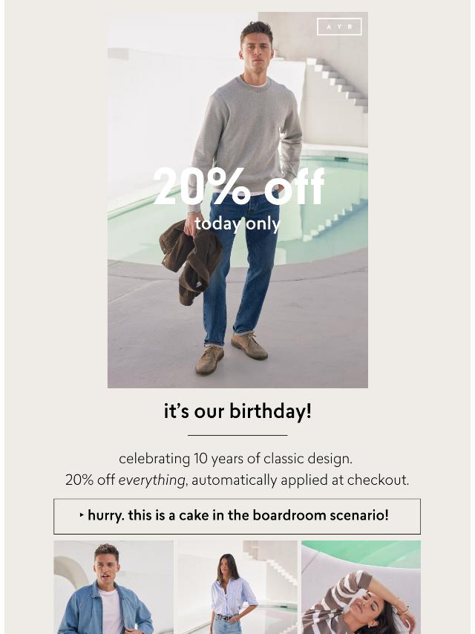This screenshot has height=634, width=475.
Task: Click the small triangle arrow before 'hurry'
Action: 82,515
